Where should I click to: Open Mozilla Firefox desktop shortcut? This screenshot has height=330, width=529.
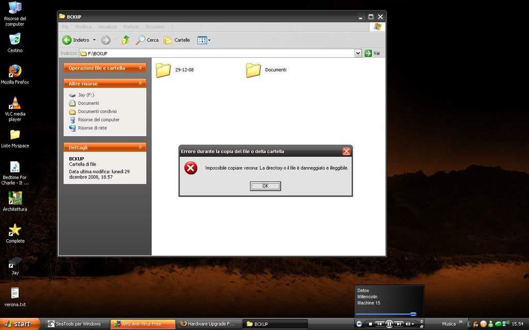(x=15, y=71)
